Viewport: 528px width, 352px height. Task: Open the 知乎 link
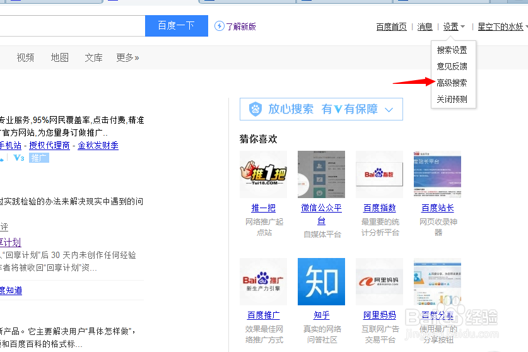[321, 315]
